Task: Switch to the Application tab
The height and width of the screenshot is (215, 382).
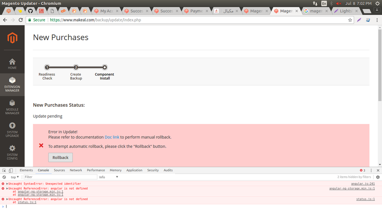Action: (134, 170)
